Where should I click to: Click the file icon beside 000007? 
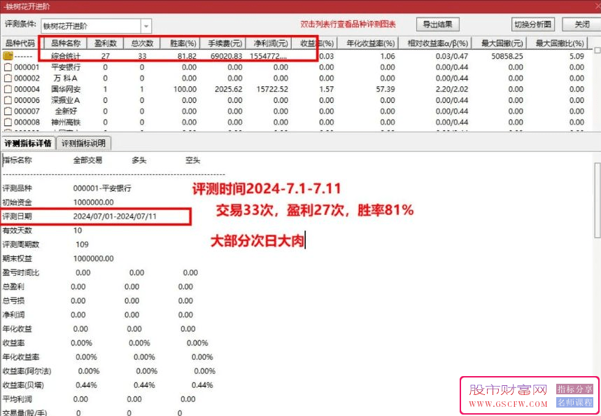click(8, 111)
